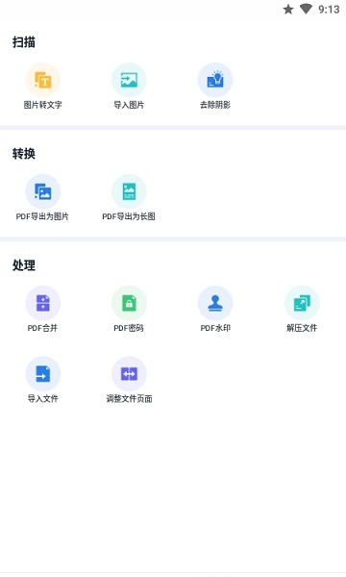The image size is (346, 577).
Task: Open PDF导出为图片 export tool icon
Action: point(43,191)
